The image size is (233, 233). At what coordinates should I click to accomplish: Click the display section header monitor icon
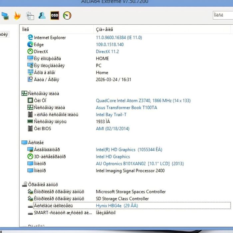tap(24, 142)
